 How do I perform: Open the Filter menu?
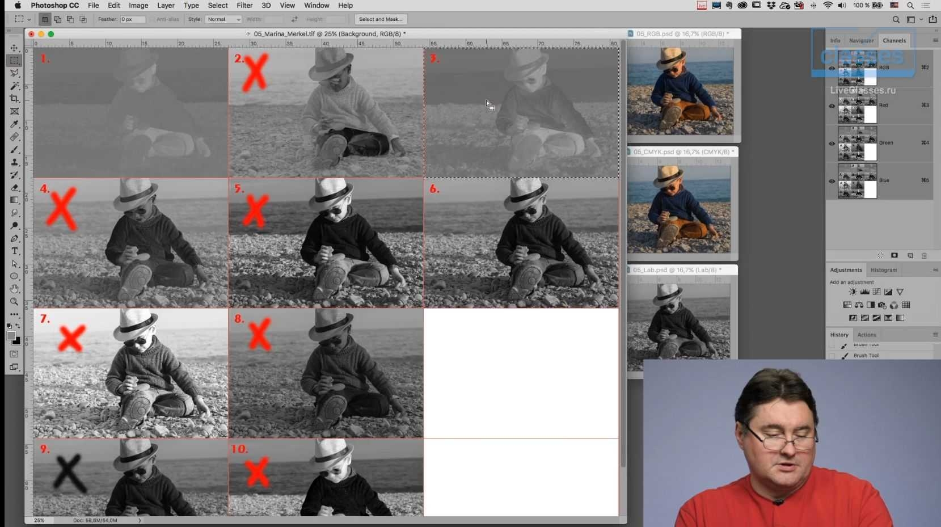pos(244,5)
